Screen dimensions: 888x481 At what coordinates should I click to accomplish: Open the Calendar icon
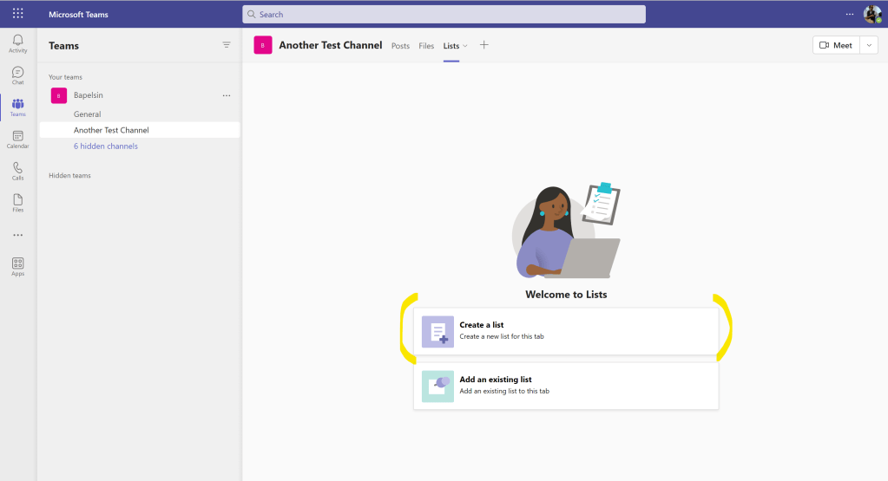point(17,139)
